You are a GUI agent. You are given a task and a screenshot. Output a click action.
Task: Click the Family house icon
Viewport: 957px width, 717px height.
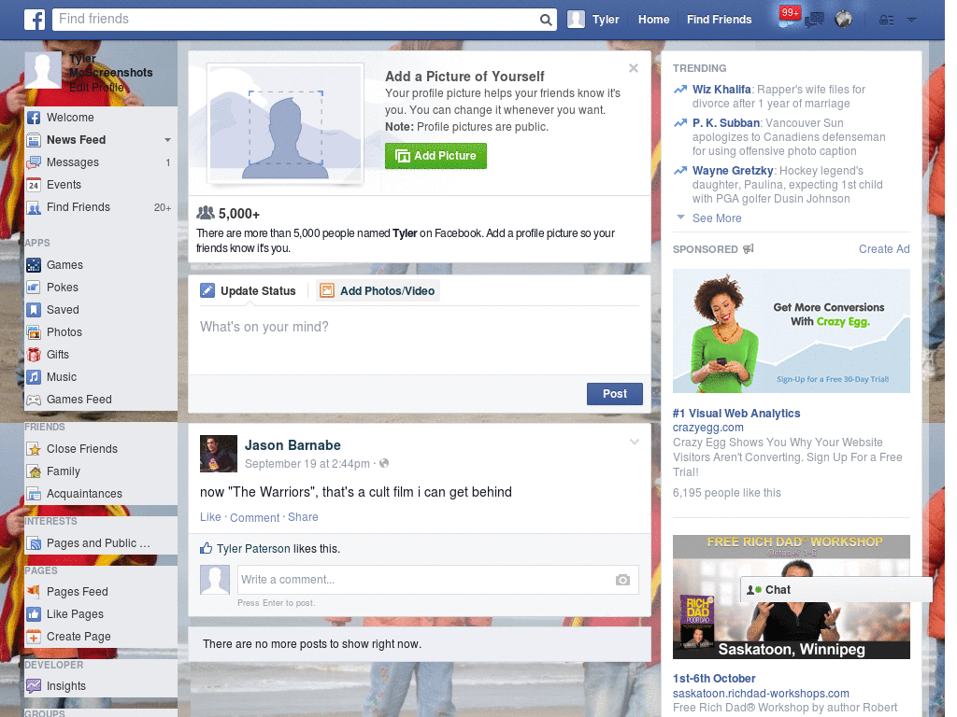34,471
